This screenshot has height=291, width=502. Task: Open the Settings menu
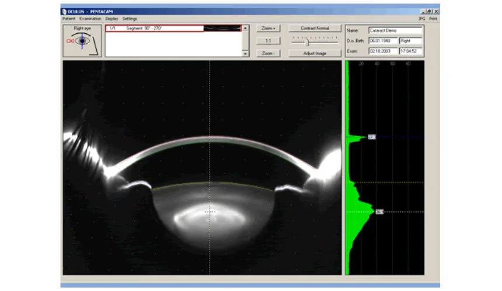click(130, 19)
